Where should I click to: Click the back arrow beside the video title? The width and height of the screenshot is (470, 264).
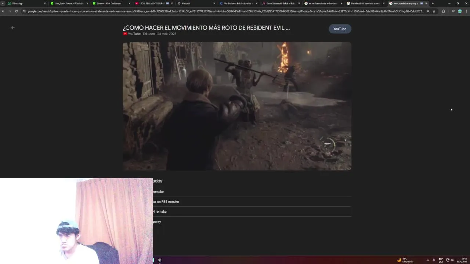click(x=13, y=28)
